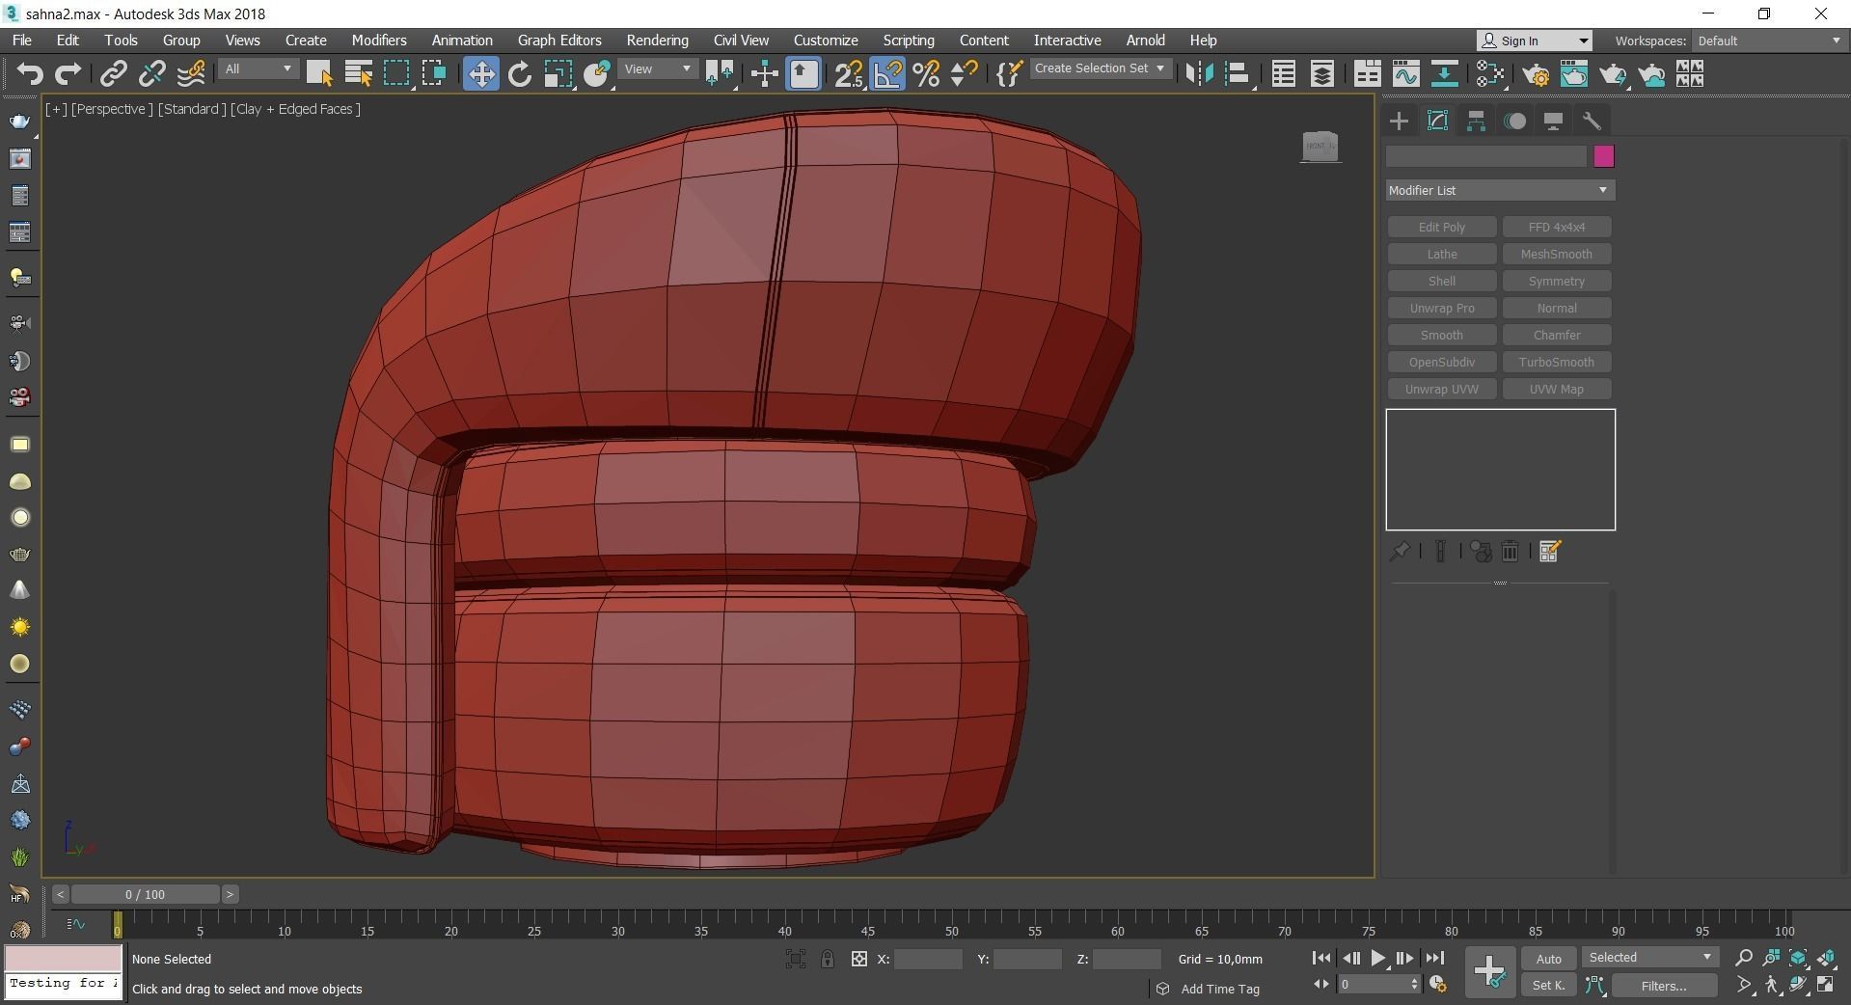Click the time slider 0 / 100 handle
Screen dimensions: 1851x1005
point(145,894)
